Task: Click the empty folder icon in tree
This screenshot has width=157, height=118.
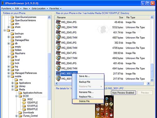Action: (x=12, y=47)
